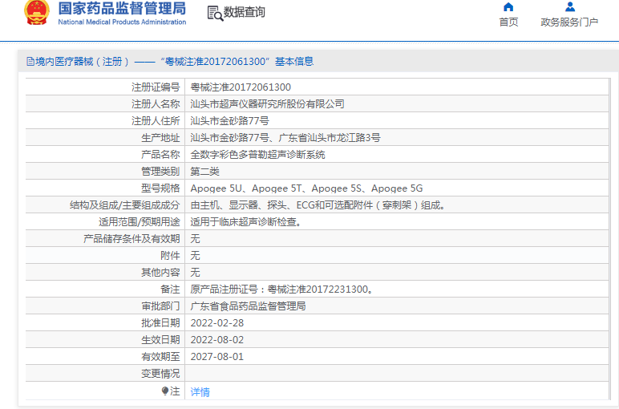The height and width of the screenshot is (409, 619).
Task: Click document icon before 境内医疗器械 heading
Action: 30,62
